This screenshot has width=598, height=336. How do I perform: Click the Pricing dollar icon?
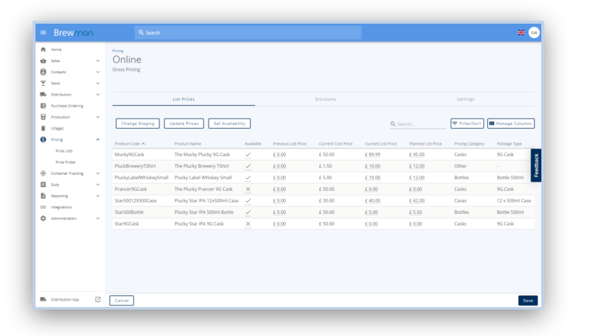[43, 139]
